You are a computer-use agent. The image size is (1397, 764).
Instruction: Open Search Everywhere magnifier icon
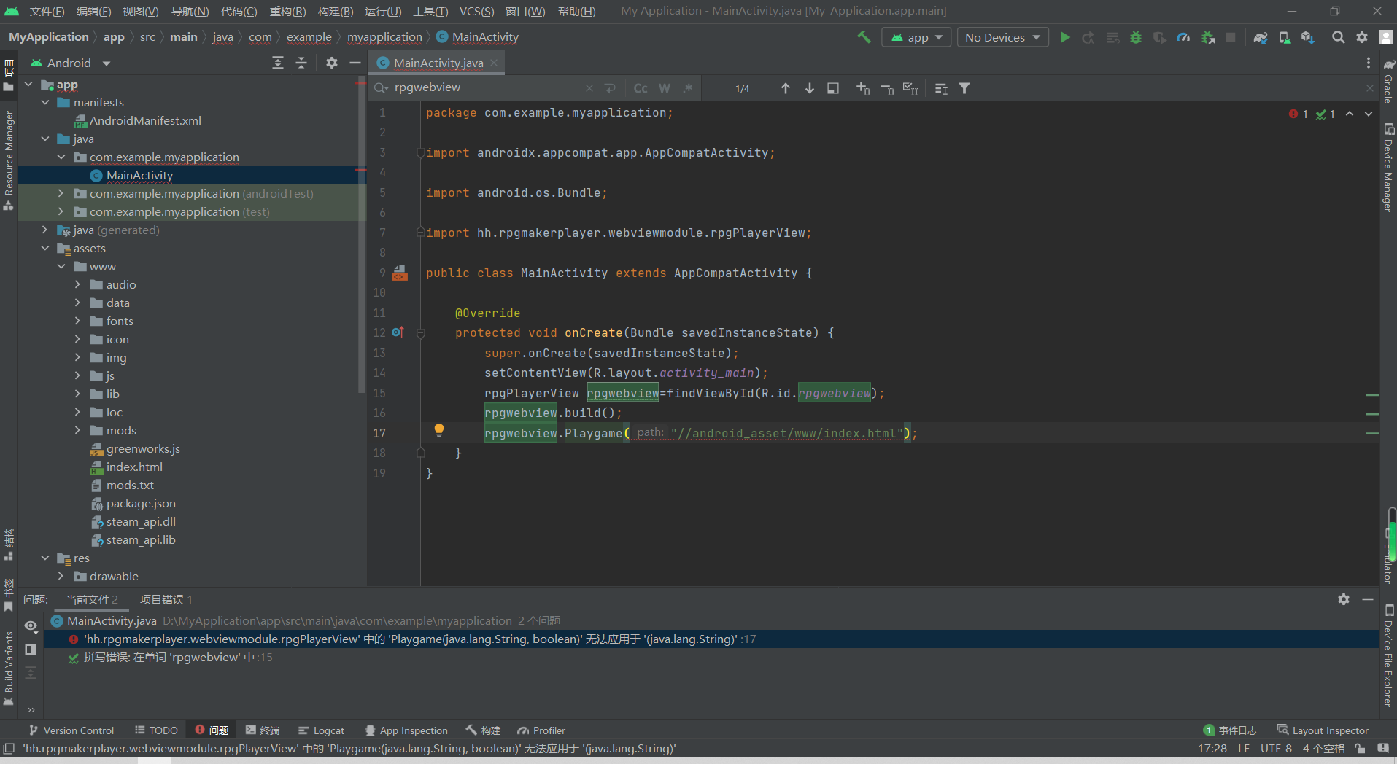coord(1339,37)
